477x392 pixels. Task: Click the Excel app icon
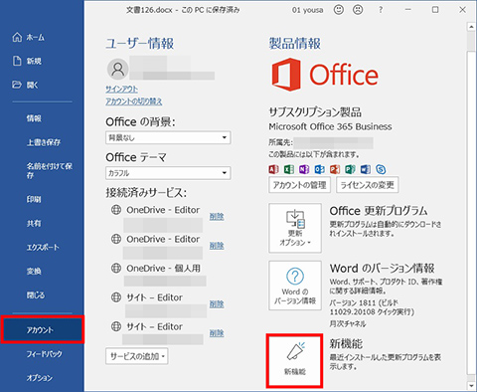point(289,169)
